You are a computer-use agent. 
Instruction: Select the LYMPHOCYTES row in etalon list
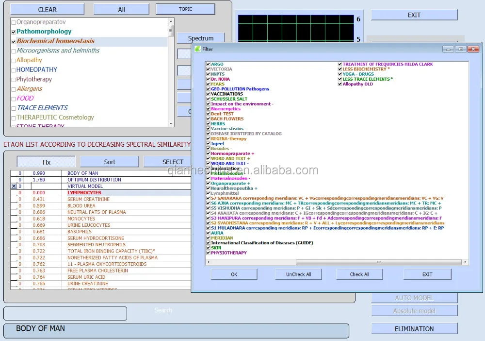coord(84,193)
